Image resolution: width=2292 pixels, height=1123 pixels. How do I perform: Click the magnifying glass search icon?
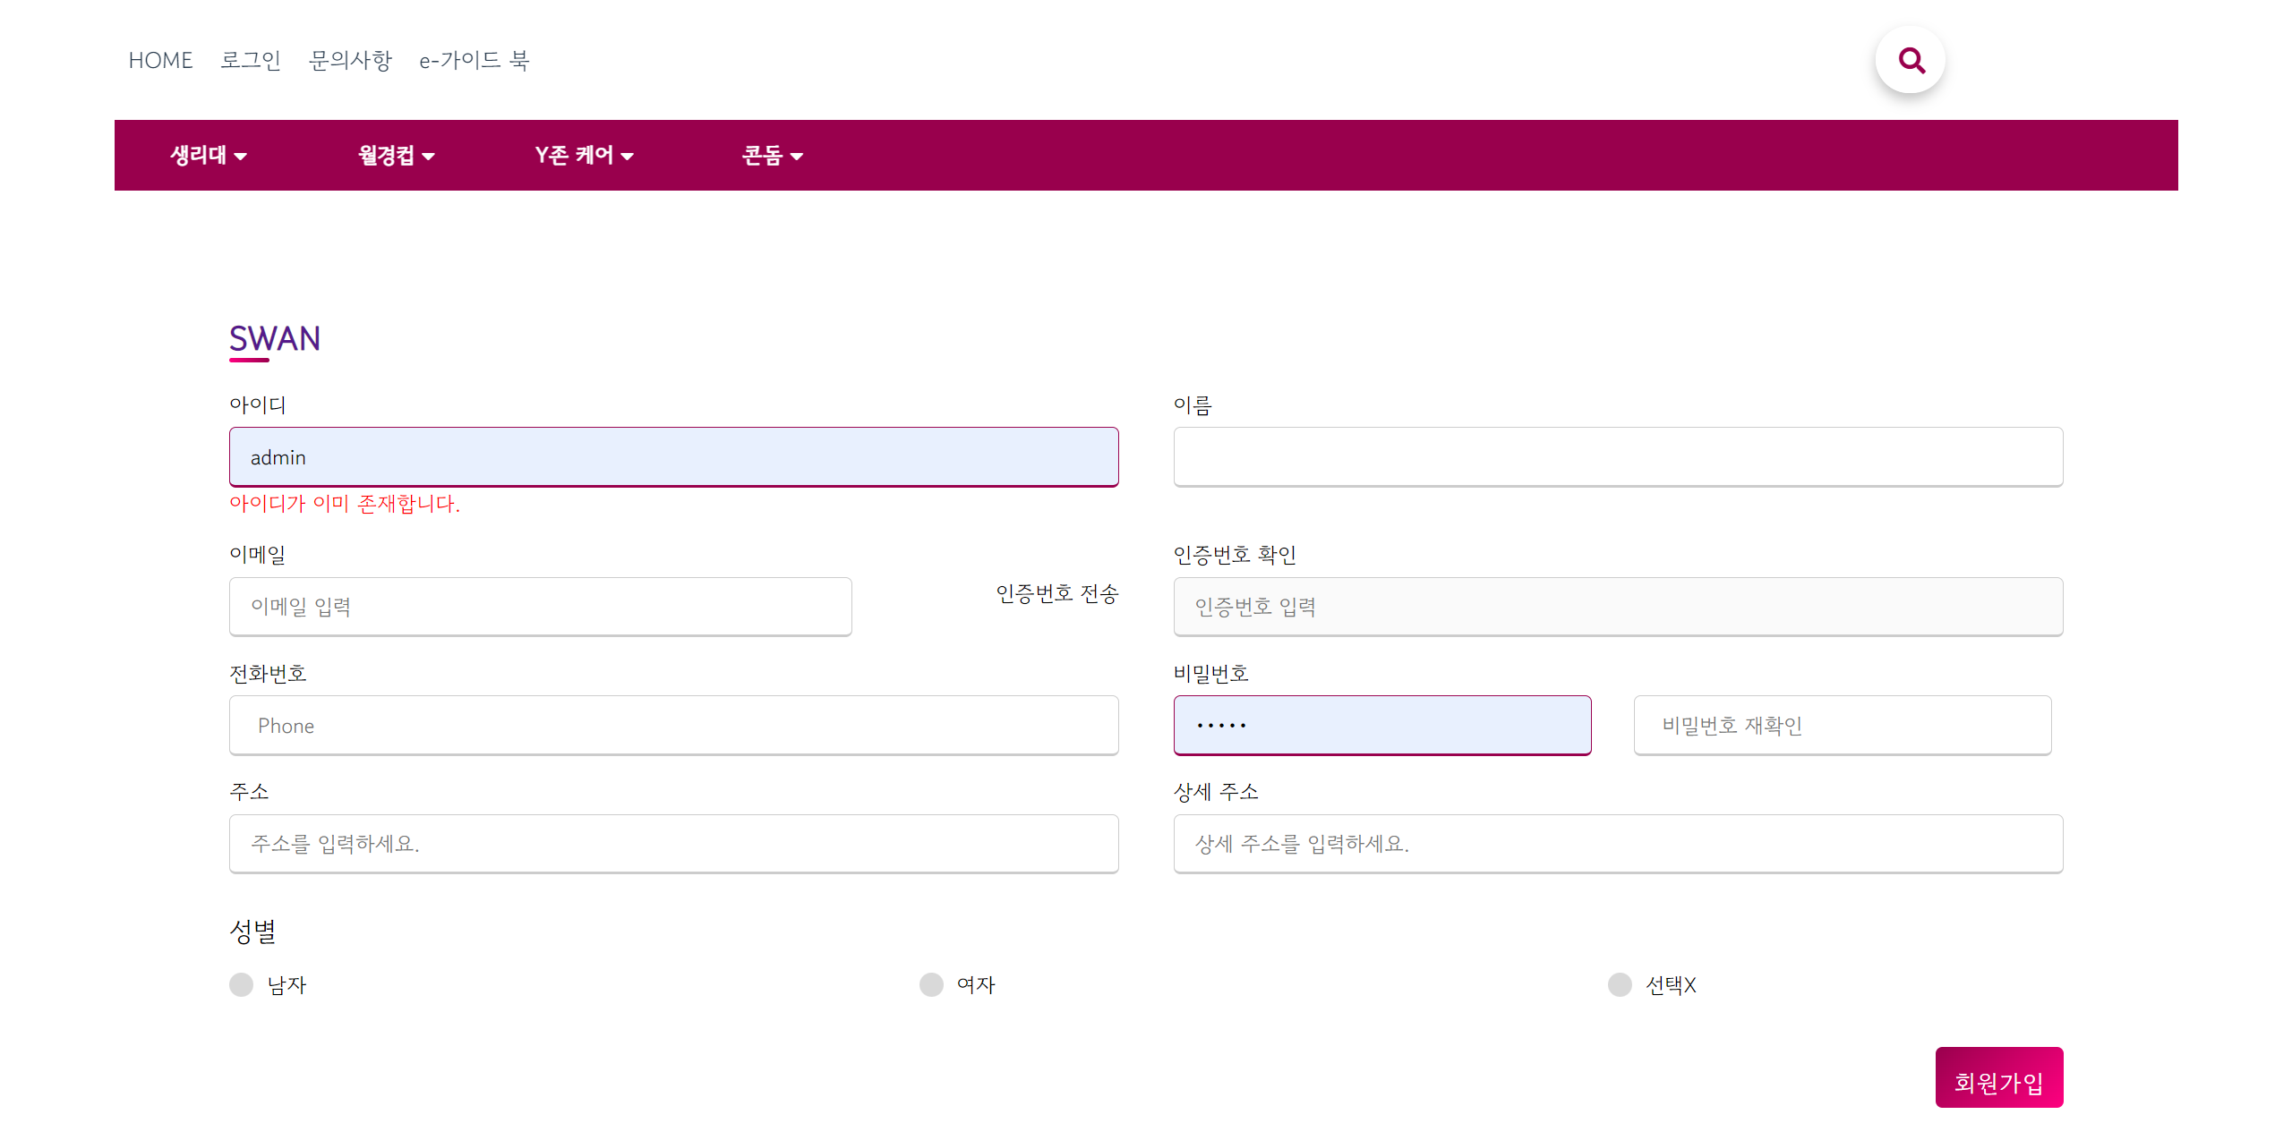point(1911,60)
